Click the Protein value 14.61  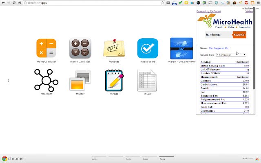pyautogui.click(x=246, y=88)
